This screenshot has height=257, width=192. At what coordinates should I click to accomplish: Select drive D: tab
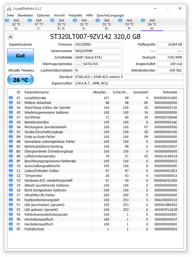coord(107,24)
